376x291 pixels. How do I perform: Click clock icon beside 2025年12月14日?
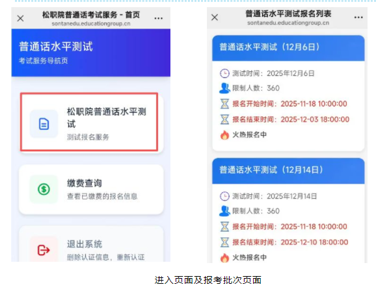tap(224, 196)
